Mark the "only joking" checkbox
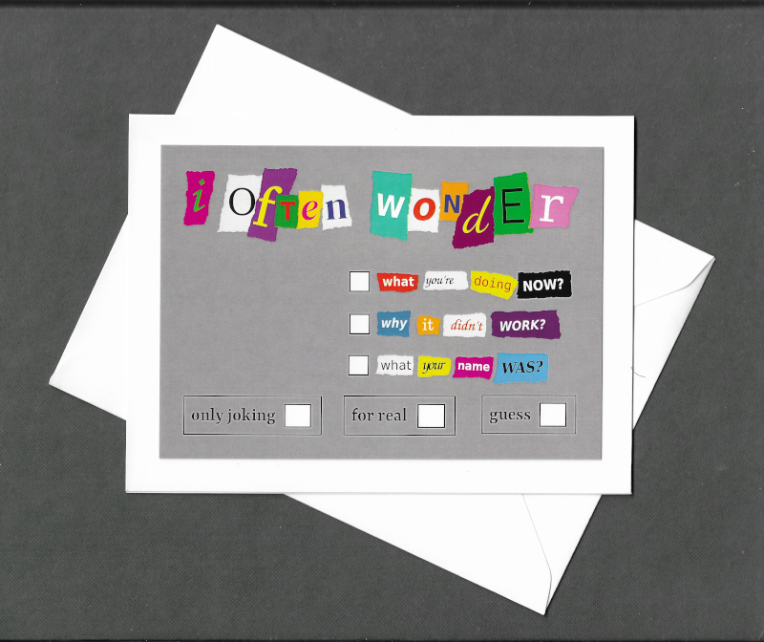 298,416
